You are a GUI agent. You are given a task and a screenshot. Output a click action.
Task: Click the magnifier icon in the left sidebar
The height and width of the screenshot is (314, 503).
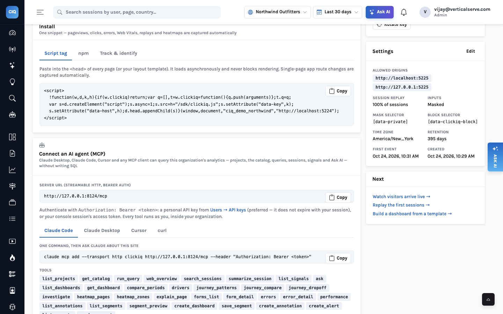[x=12, y=98]
